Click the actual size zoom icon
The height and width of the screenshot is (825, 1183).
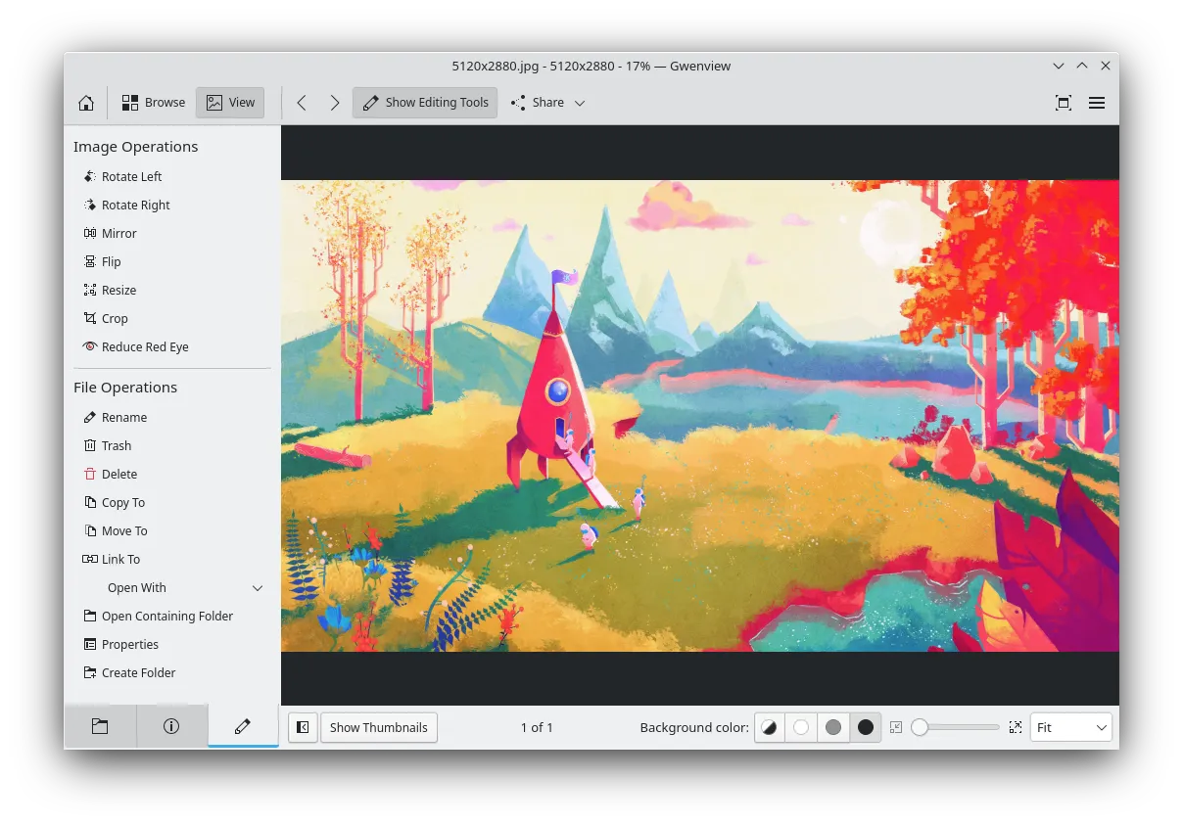1016,727
